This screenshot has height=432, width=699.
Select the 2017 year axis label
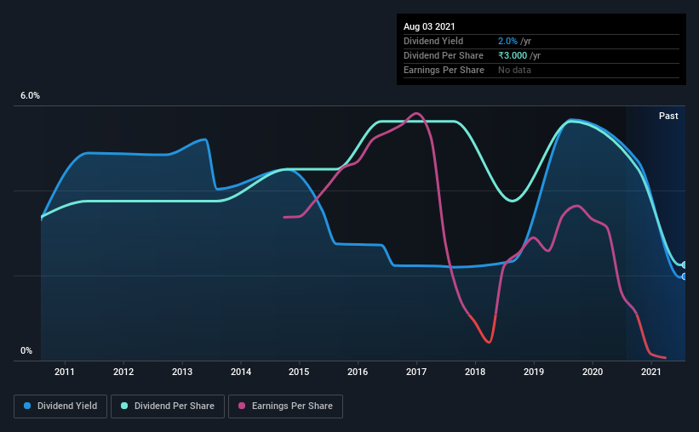point(416,372)
